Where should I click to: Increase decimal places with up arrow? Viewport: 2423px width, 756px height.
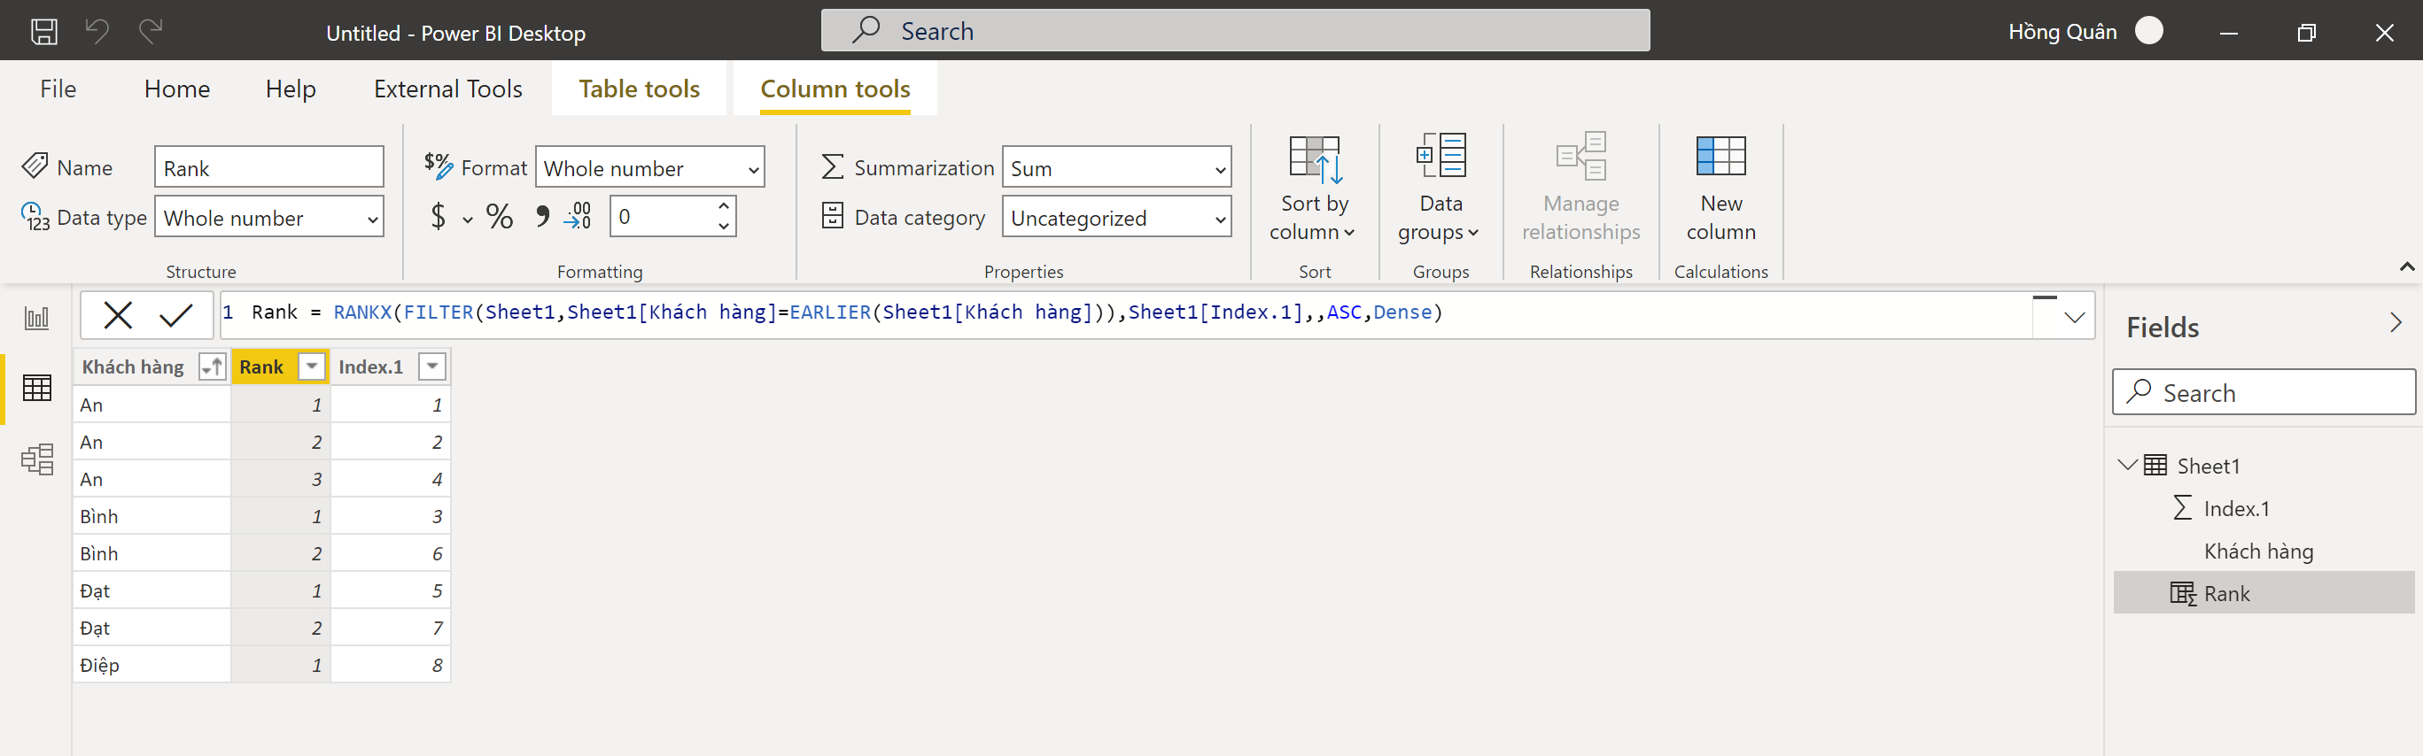(x=723, y=206)
